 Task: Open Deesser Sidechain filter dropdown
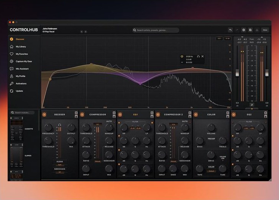pyautogui.click(x=60, y=172)
